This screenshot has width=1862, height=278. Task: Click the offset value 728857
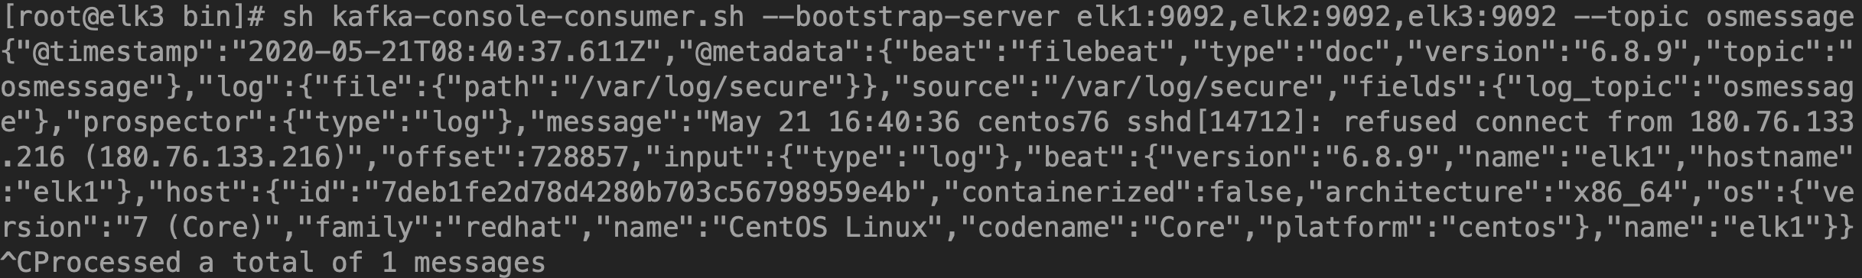(x=581, y=157)
